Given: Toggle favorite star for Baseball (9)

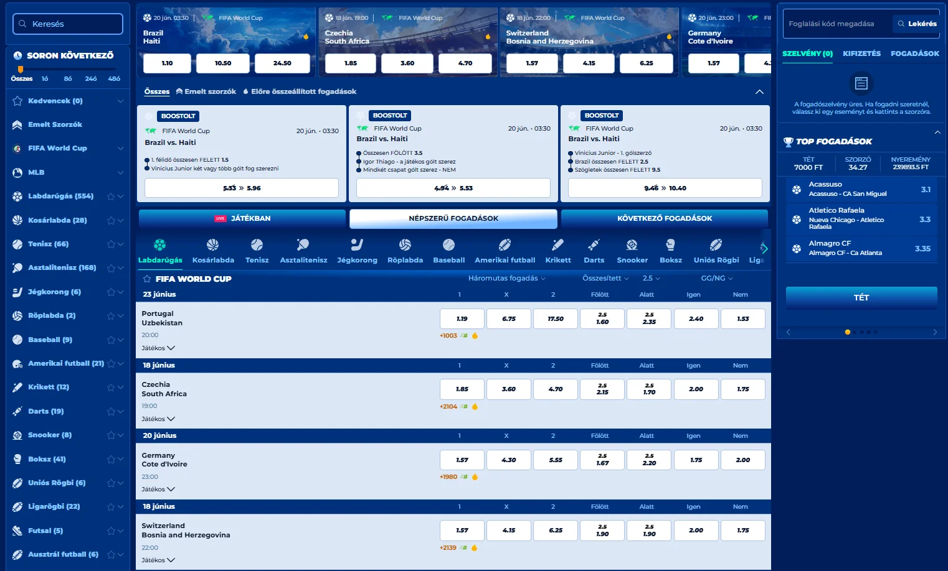Looking at the screenshot, I should point(111,340).
